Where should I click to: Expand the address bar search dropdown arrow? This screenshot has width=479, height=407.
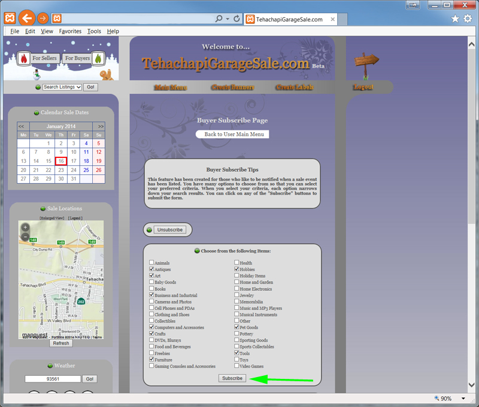[228, 19]
